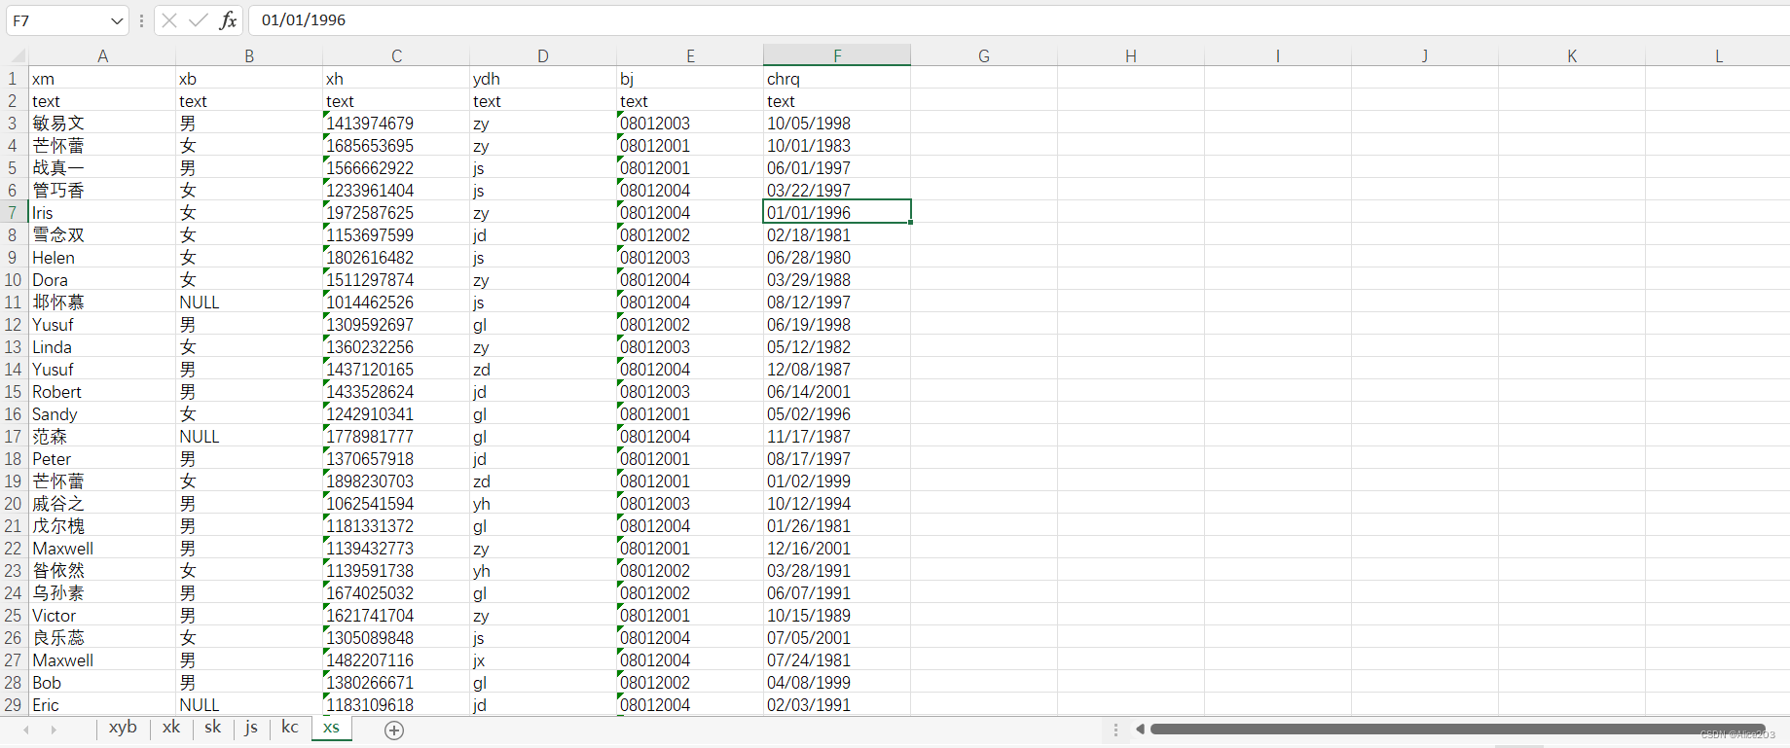The width and height of the screenshot is (1790, 748).
Task: Click the header cell 'xm'
Action: [x=102, y=79]
